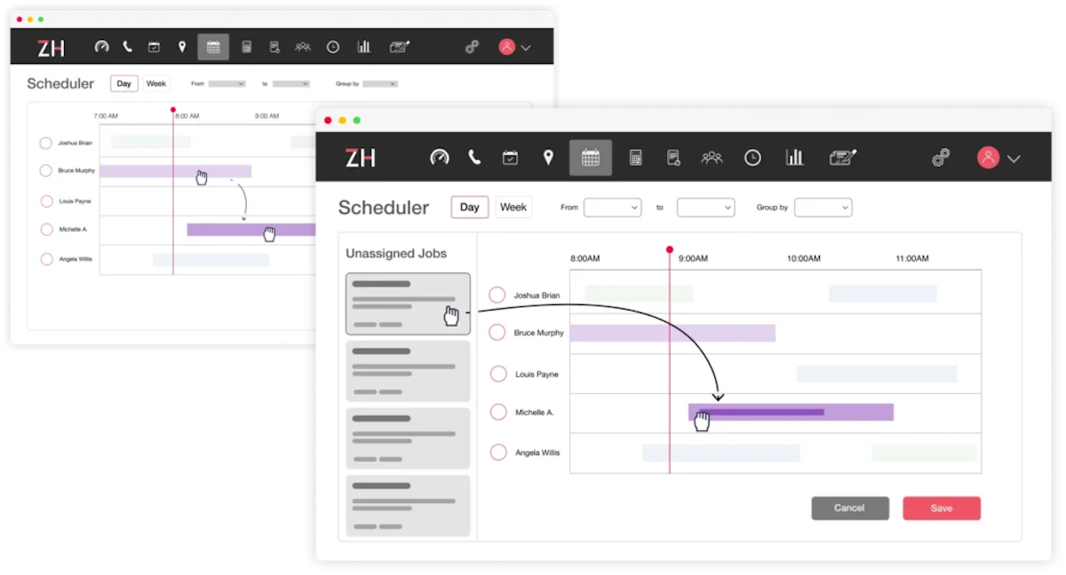
Task: Open the Group by dropdown in front window
Action: (x=823, y=208)
